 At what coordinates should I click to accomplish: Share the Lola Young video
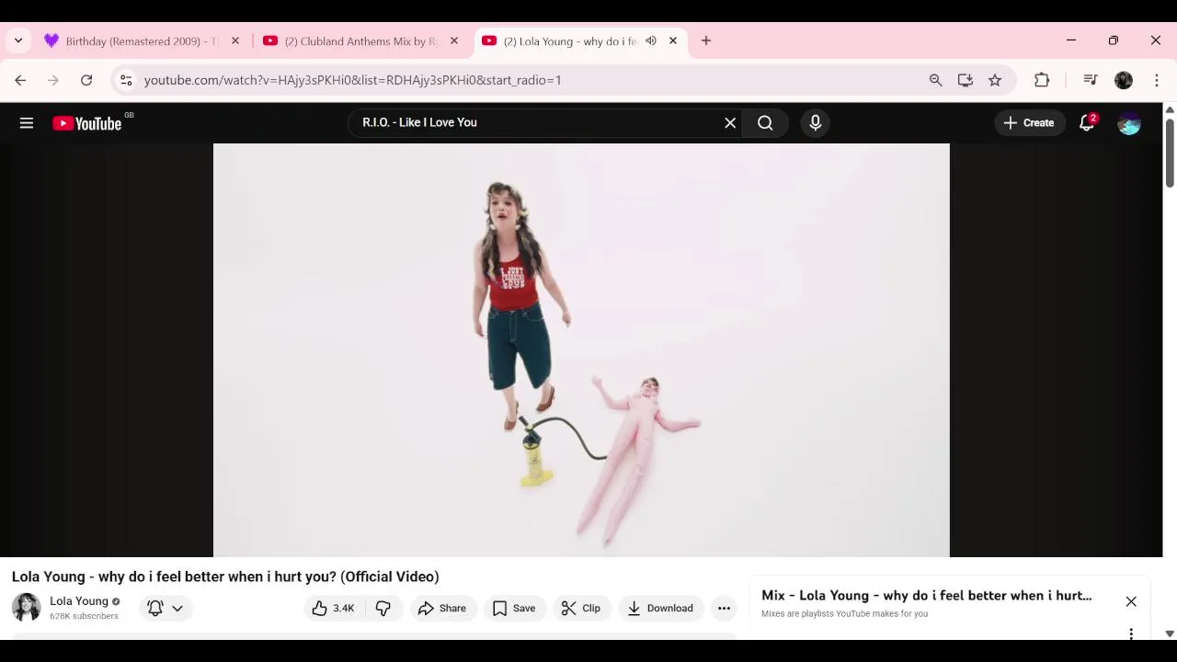pyautogui.click(x=442, y=609)
